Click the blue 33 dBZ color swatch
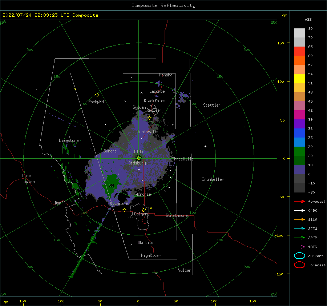 coord(299,133)
